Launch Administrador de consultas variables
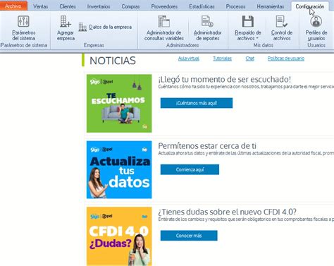Viewport: 334px width, 266px height. (164, 28)
